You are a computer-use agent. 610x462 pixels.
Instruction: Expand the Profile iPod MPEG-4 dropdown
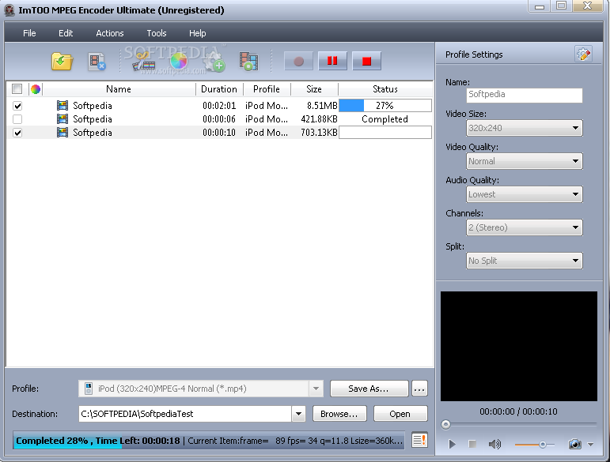pos(316,389)
